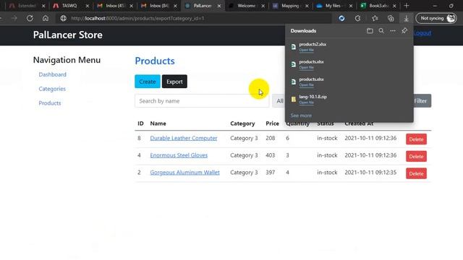Click the lang-10.1.8.zip file icon

coord(294,100)
